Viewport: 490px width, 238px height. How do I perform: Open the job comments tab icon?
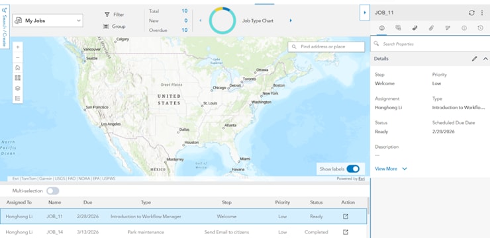coord(398,28)
